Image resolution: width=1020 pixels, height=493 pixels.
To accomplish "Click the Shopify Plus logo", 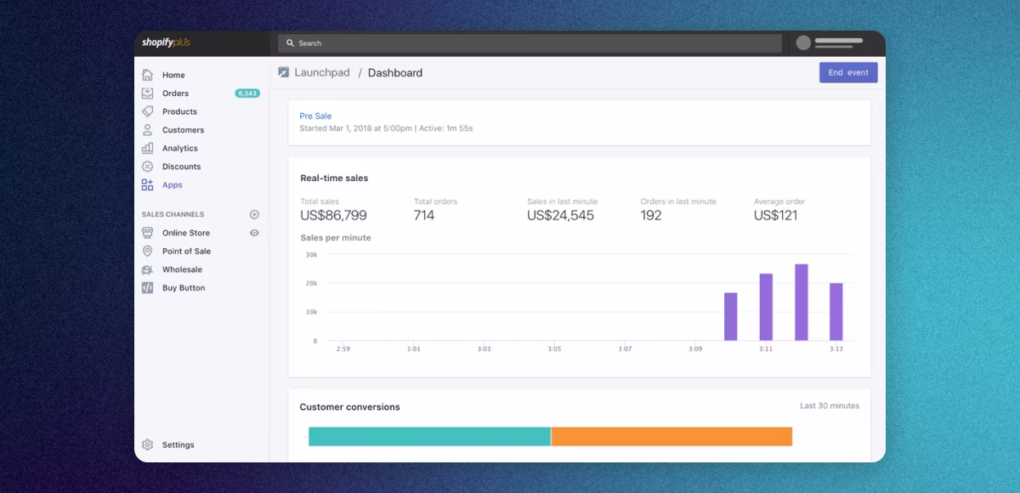I will point(166,42).
